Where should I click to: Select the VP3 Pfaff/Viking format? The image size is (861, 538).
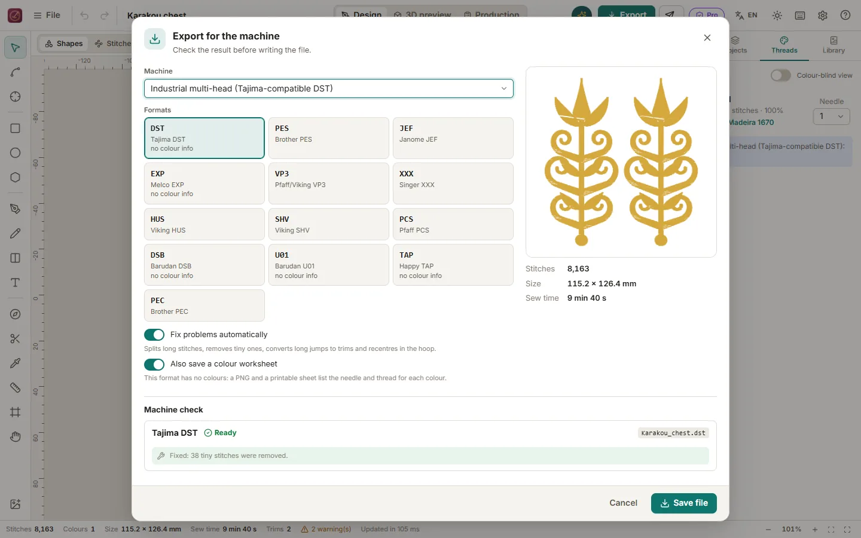[329, 184]
